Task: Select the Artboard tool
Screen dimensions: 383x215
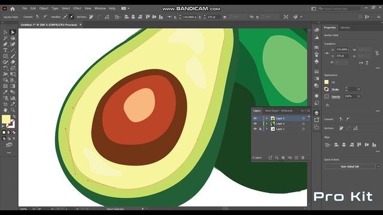Action: pos(5,104)
